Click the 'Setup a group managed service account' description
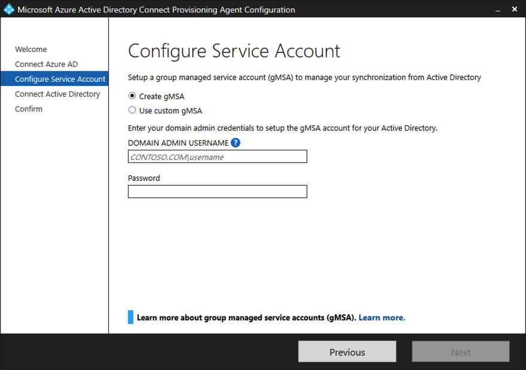The width and height of the screenshot is (526, 370). pos(304,78)
